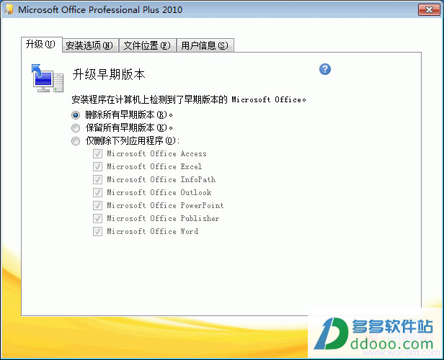Select 仅删除下列应用程序 radio option
Image resolution: width=444 pixels, height=360 pixels.
(x=76, y=141)
